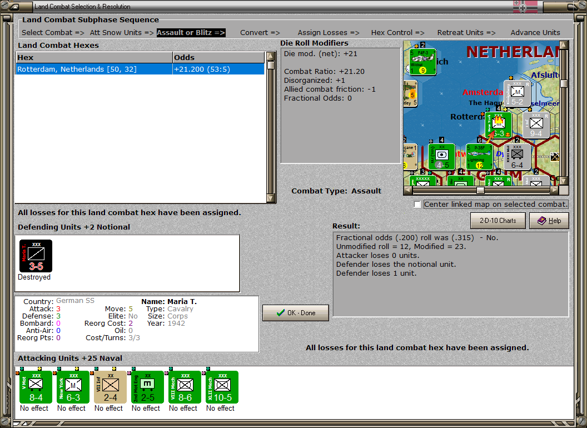Image resolution: width=587 pixels, height=428 pixels.
Task: Click Select Combat subphase step
Action: pyautogui.click(x=53, y=33)
